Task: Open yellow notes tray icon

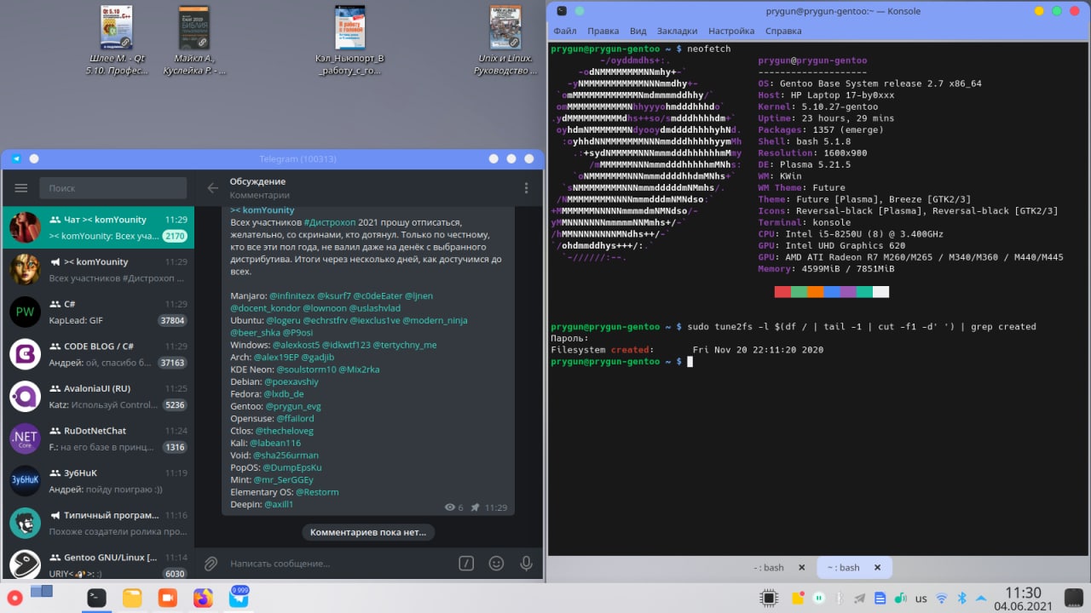Action: click(x=797, y=599)
